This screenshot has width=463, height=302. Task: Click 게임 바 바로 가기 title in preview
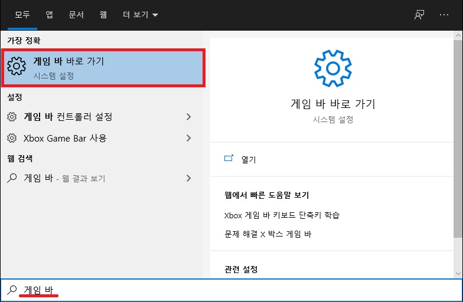click(x=333, y=104)
